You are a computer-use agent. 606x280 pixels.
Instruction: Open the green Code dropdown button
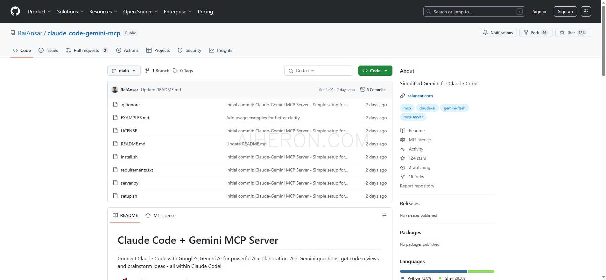coord(375,71)
